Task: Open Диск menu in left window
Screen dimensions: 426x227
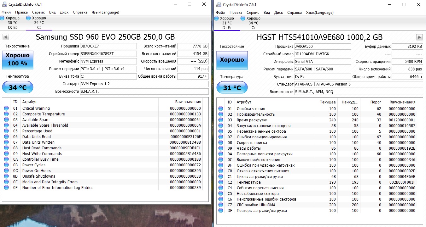Action: point(64,12)
